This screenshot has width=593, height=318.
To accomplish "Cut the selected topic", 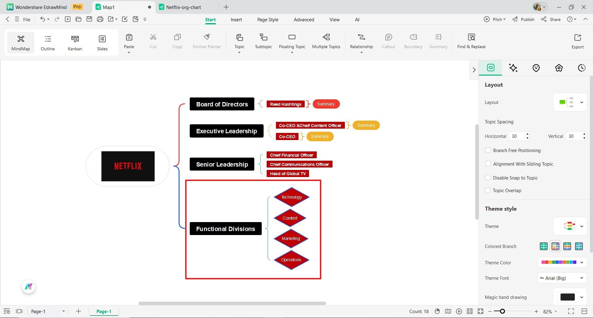I will click(x=153, y=41).
